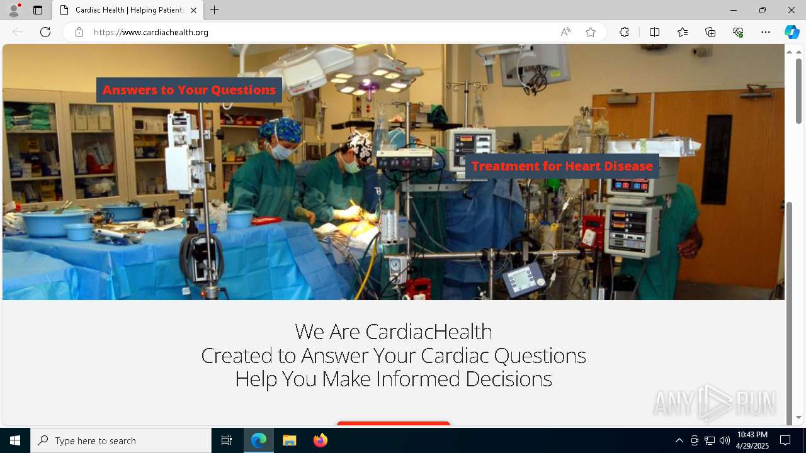The image size is (806, 453).
Task: Open Browser essentials heart icon
Action: point(738,32)
